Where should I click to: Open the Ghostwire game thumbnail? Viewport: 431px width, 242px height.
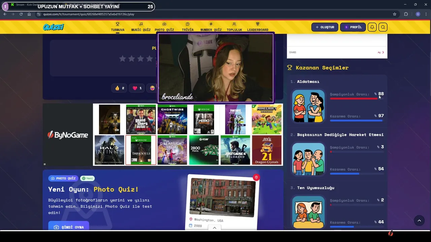[172, 119]
